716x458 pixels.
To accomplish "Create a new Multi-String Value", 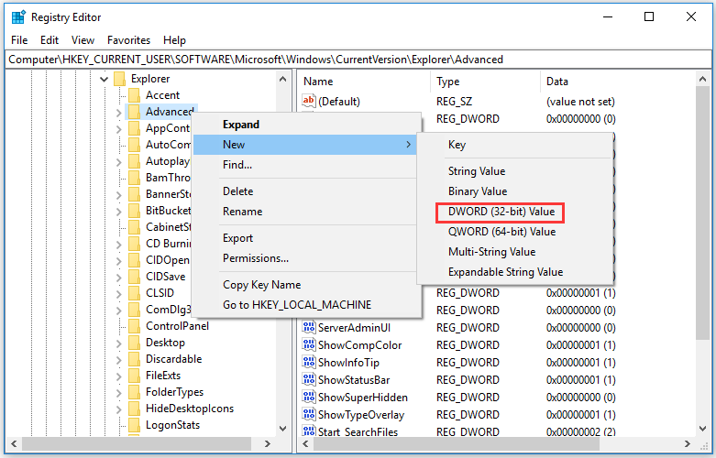I will [515, 252].
